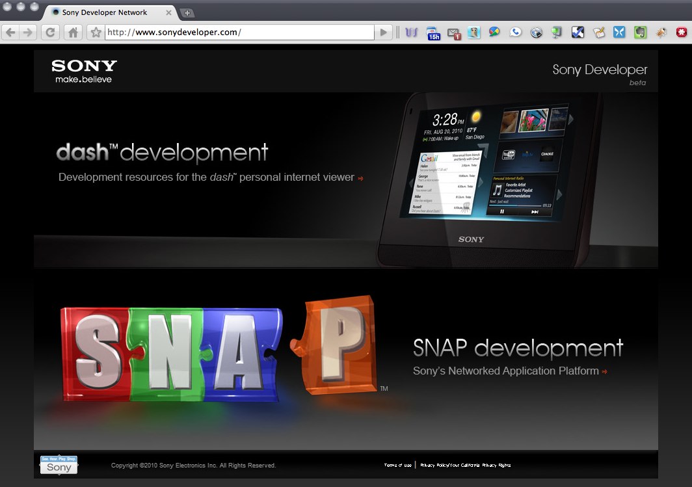Close the Sony Developer Network tab
The image size is (692, 487).
[x=168, y=13]
